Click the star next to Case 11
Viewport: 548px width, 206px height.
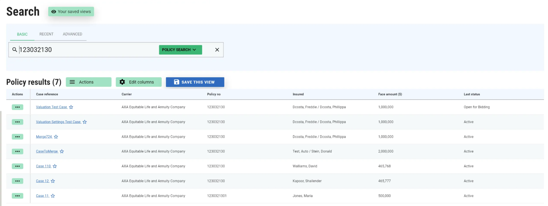[x=53, y=196]
